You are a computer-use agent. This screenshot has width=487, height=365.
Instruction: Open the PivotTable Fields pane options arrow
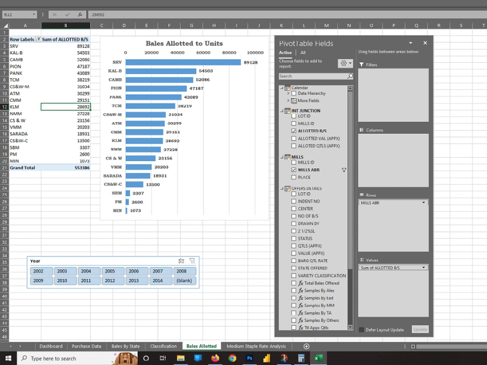pyautogui.click(x=411, y=43)
